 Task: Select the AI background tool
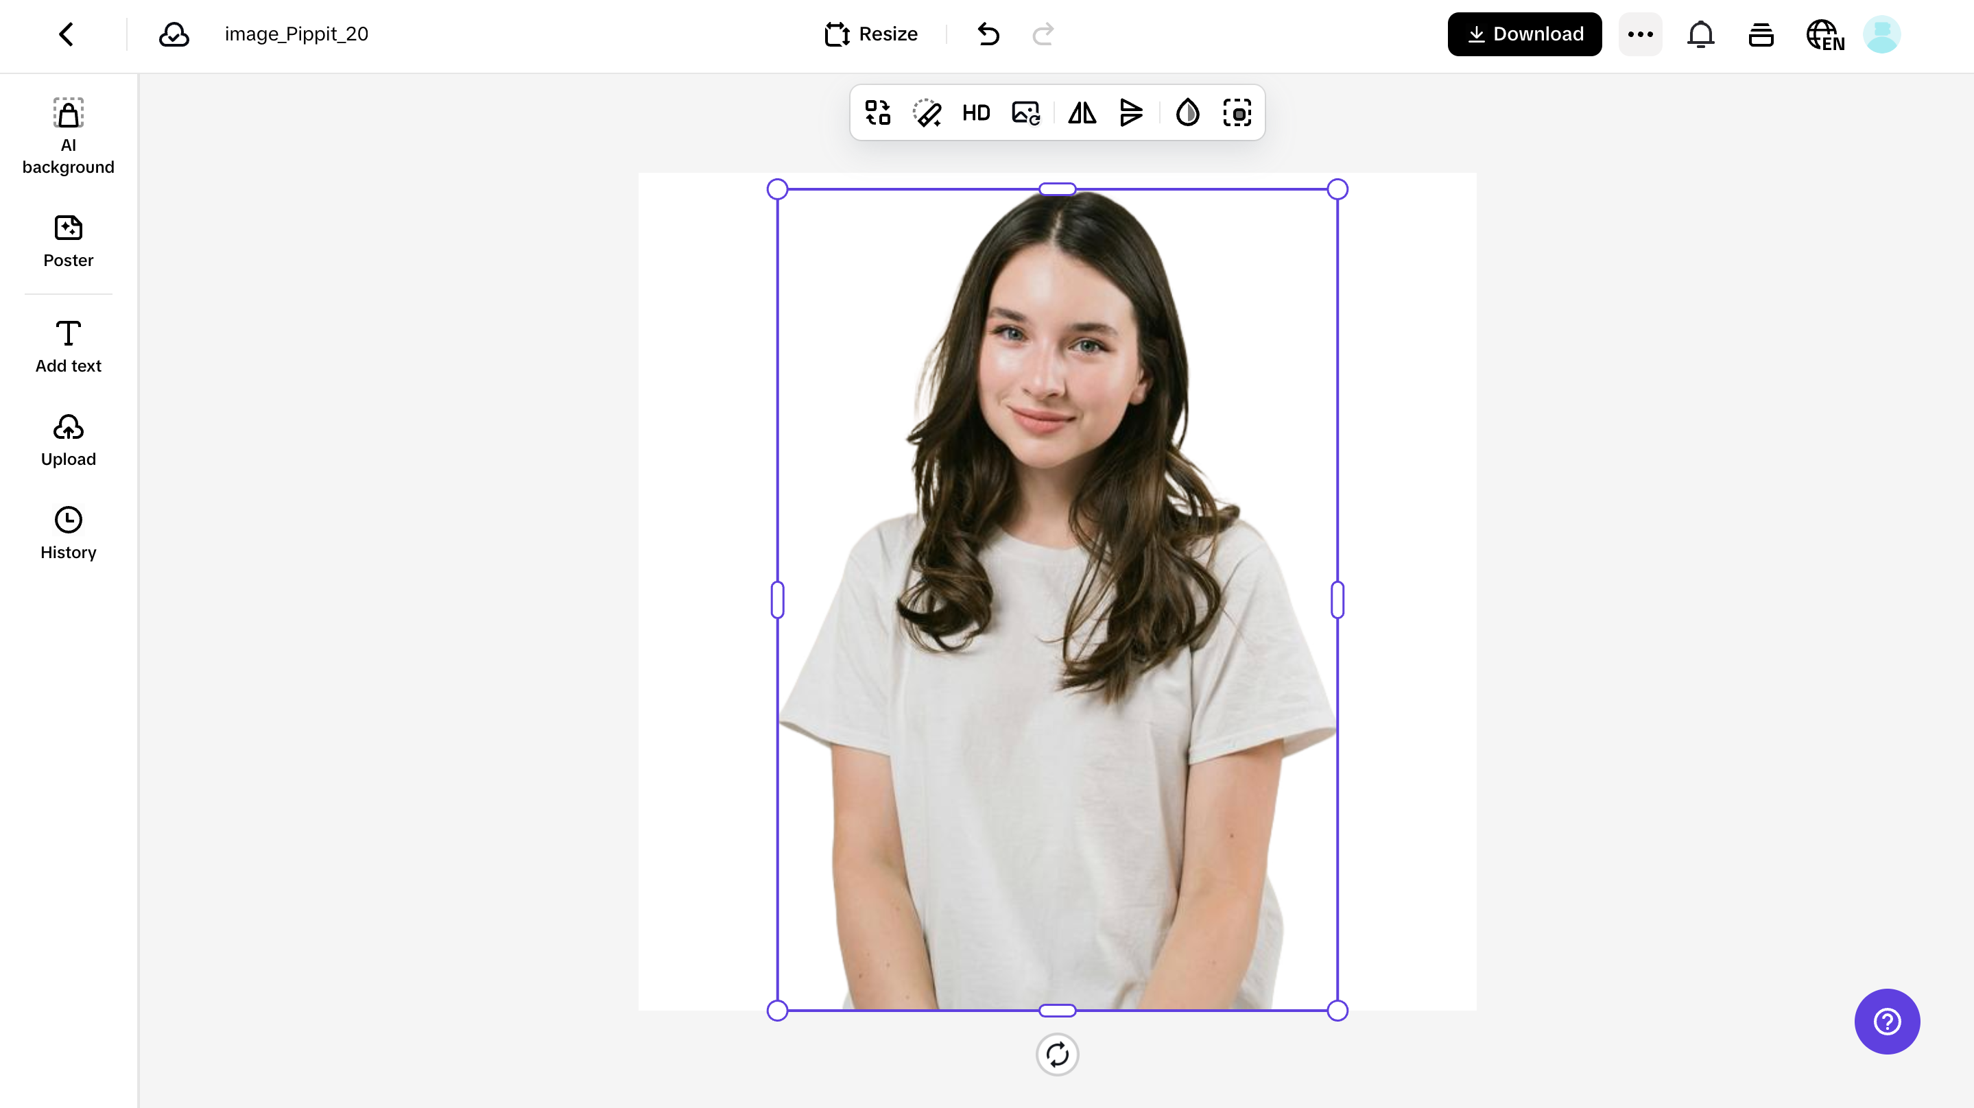coord(67,136)
